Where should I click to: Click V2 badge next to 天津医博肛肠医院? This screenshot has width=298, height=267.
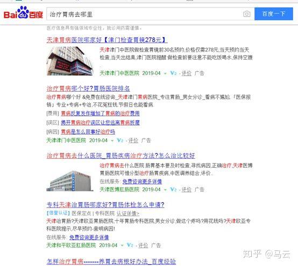(x=173, y=189)
